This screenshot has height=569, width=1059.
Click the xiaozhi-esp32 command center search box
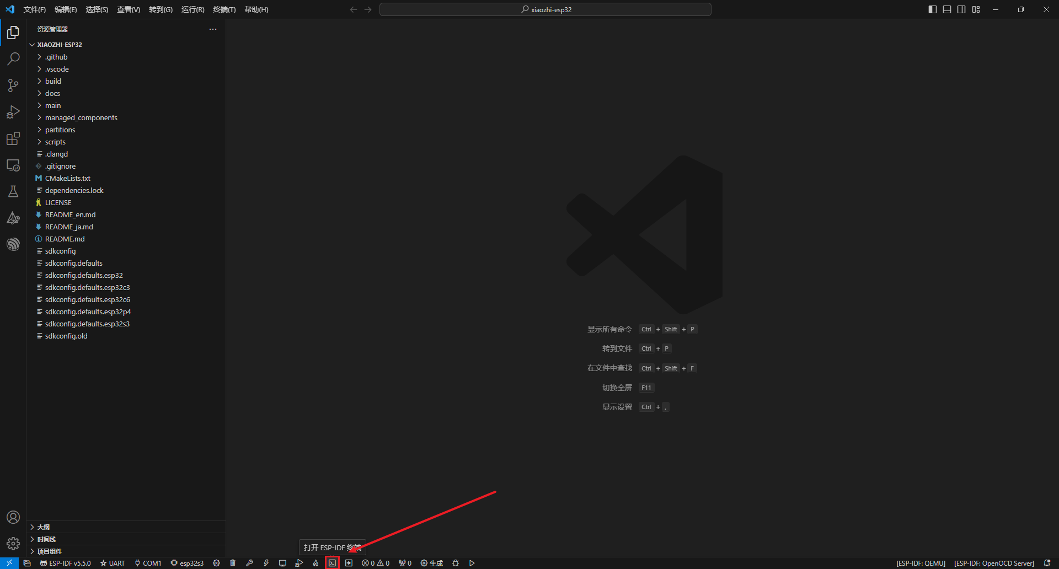[545, 9]
